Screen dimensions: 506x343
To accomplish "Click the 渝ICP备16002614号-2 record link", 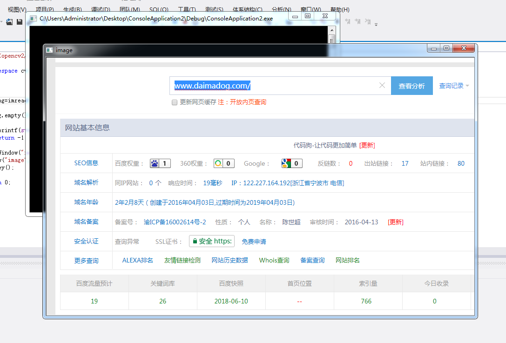I will [175, 222].
